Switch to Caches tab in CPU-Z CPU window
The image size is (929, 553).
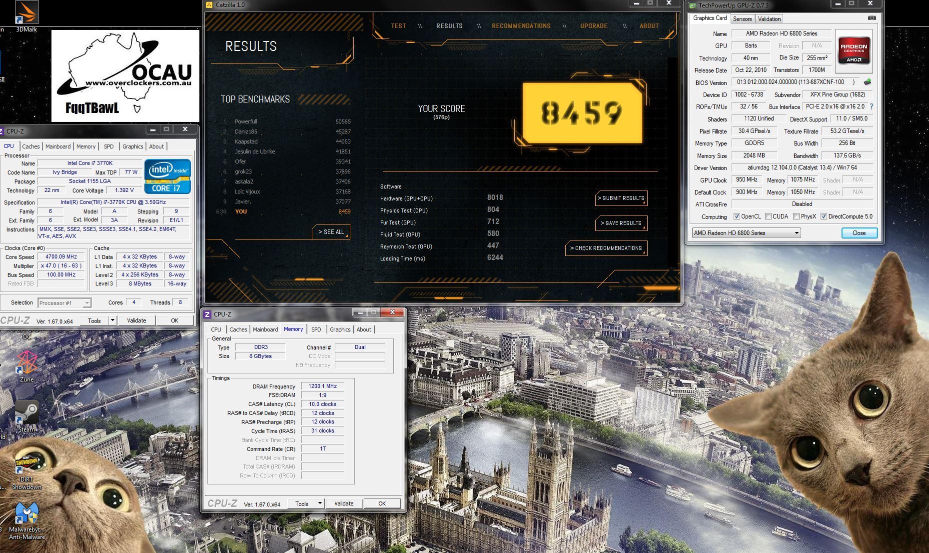point(30,146)
